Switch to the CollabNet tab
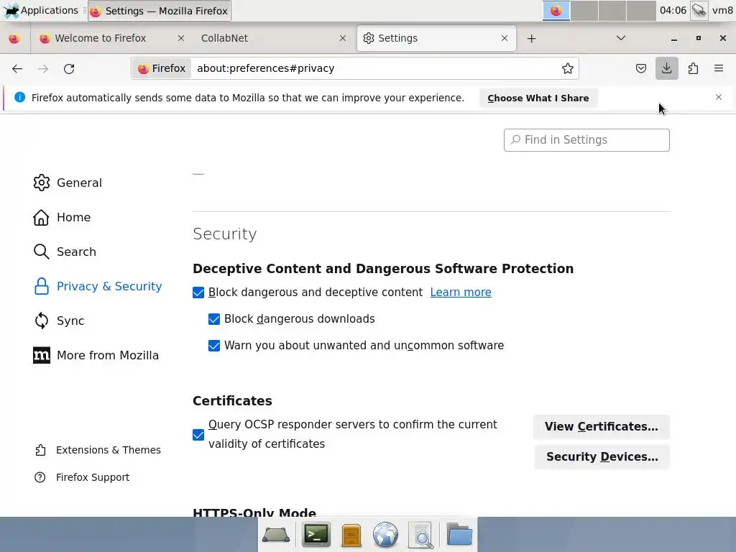 (266, 38)
